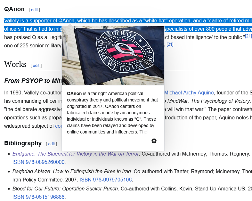
Task: Click 'Iran Policy Committee. 2007.' text
Action: (x=45, y=180)
